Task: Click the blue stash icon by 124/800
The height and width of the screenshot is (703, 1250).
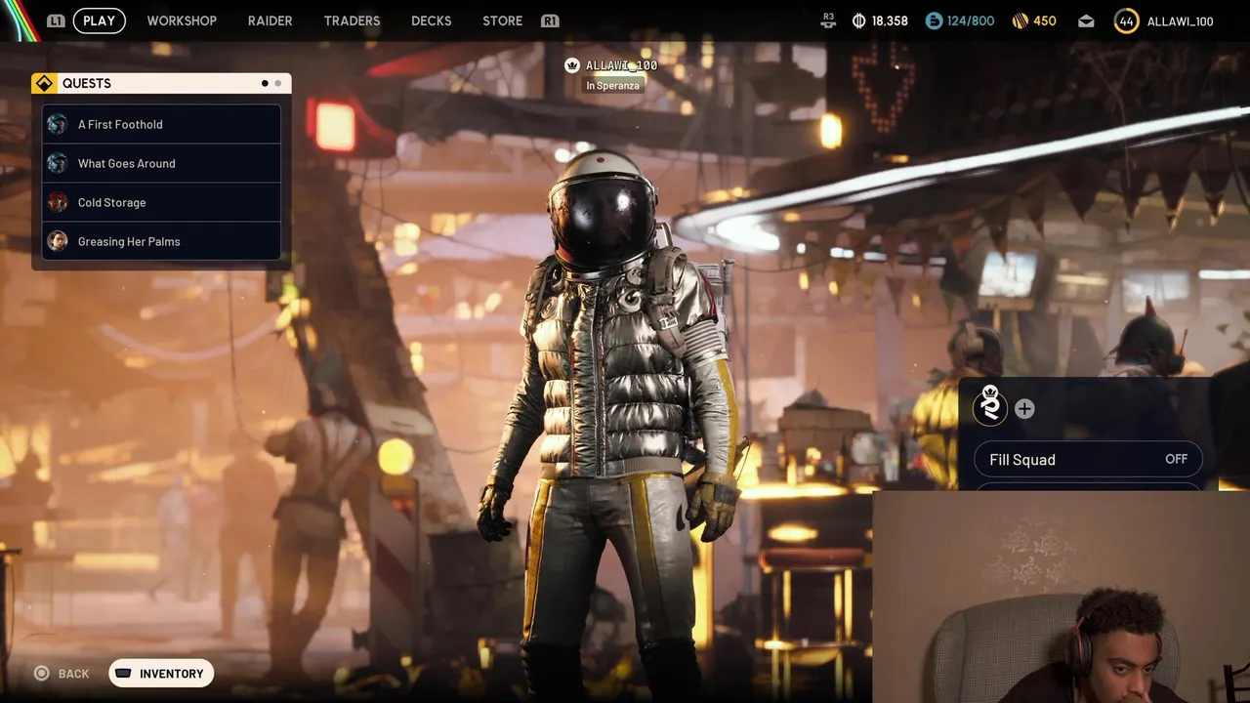Action: click(x=934, y=21)
